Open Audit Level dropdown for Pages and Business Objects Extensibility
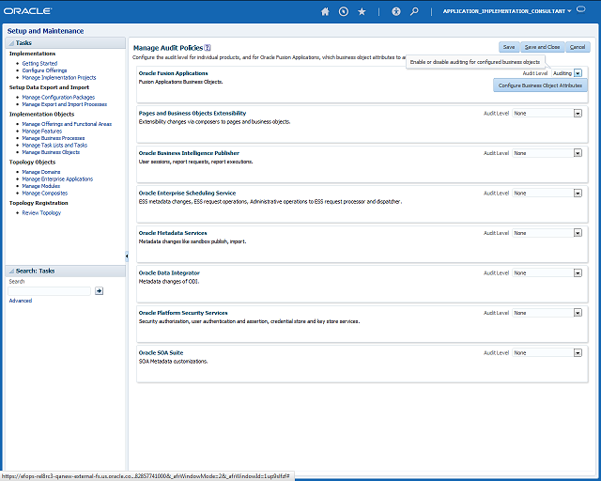The height and width of the screenshot is (481, 601). [578, 113]
